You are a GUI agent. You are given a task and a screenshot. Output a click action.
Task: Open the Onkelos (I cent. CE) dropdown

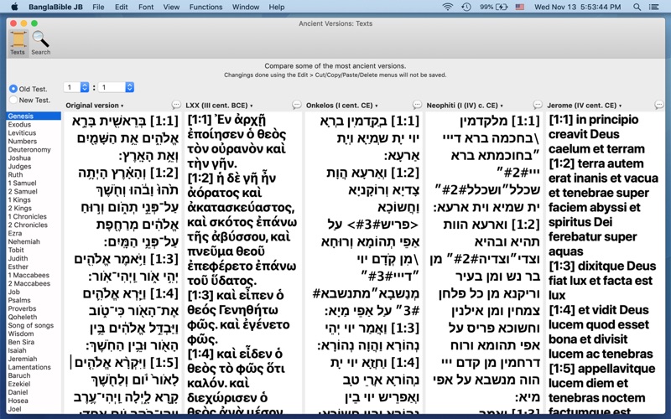[x=342, y=106]
